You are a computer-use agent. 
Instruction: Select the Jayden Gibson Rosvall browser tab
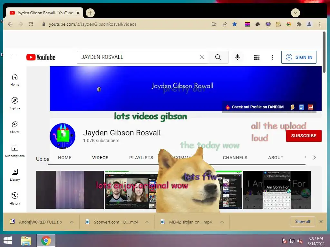pos(44,13)
